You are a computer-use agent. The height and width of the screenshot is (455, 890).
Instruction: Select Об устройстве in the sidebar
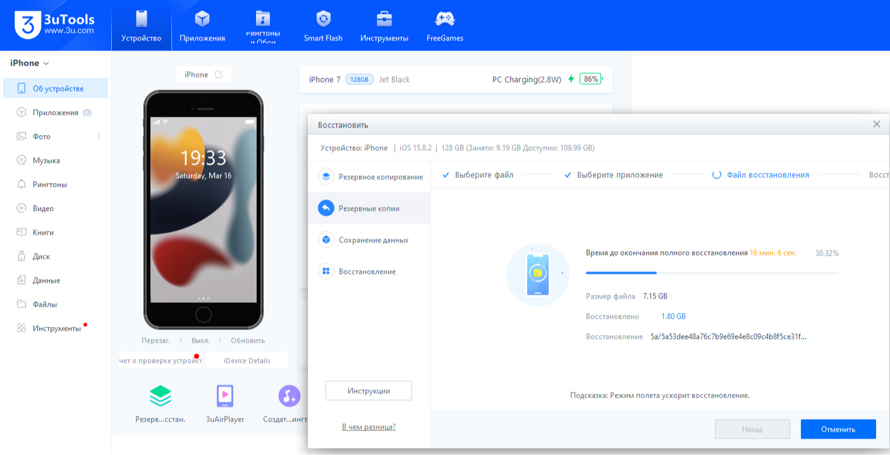point(56,88)
